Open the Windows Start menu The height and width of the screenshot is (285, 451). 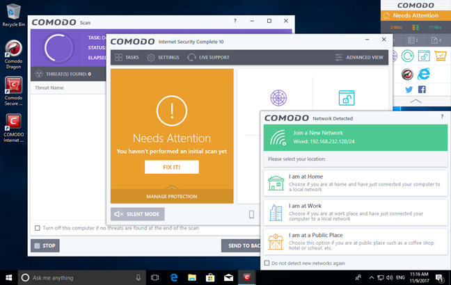click(9, 277)
